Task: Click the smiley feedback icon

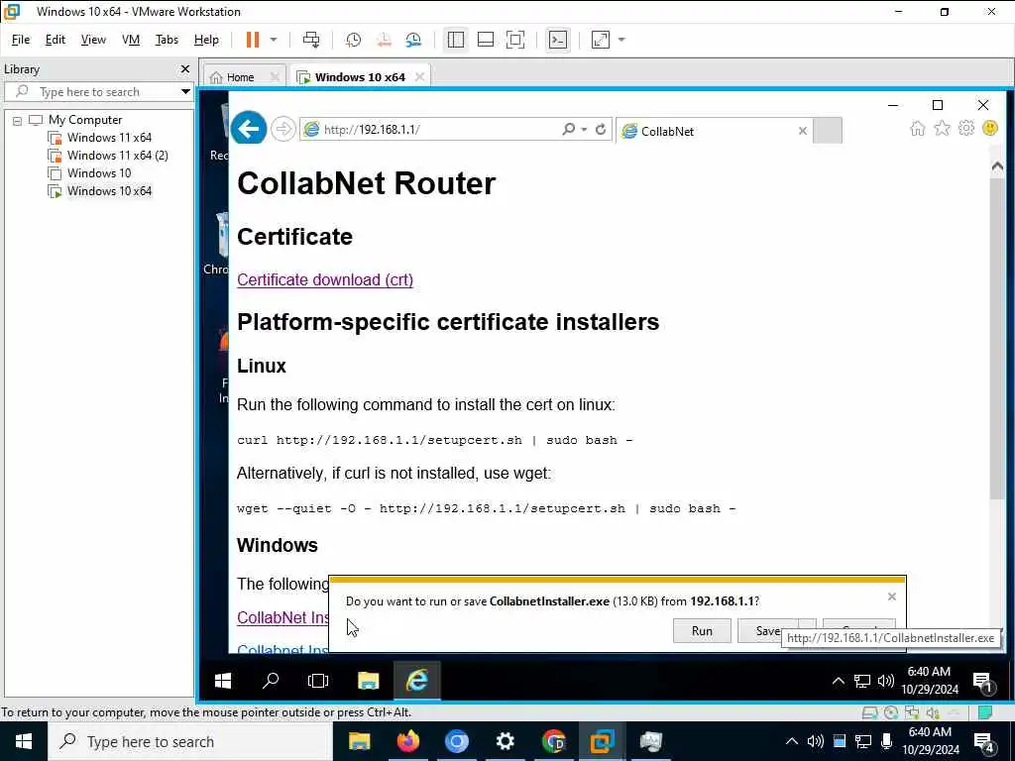Action: 990,128
